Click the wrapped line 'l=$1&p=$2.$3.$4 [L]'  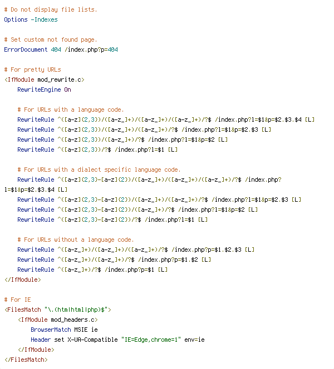point(36,190)
